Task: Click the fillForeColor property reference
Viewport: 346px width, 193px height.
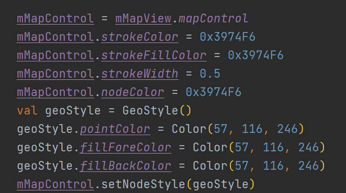Action: [x=125, y=147]
